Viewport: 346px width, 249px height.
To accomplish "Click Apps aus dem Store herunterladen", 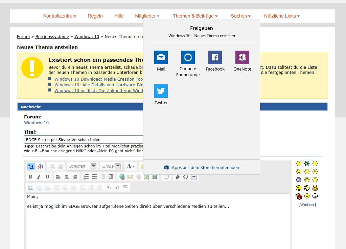I will (x=202, y=167).
